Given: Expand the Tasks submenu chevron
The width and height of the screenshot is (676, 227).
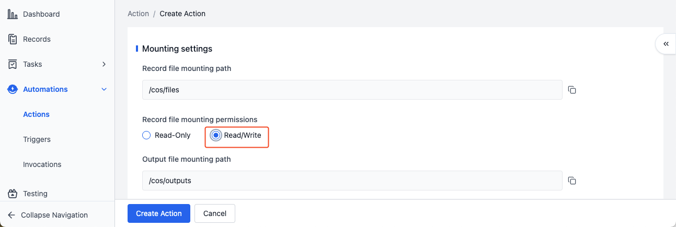Looking at the screenshot, I should (x=104, y=64).
